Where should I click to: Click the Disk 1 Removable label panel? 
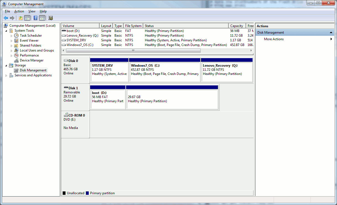pyautogui.click(x=75, y=97)
